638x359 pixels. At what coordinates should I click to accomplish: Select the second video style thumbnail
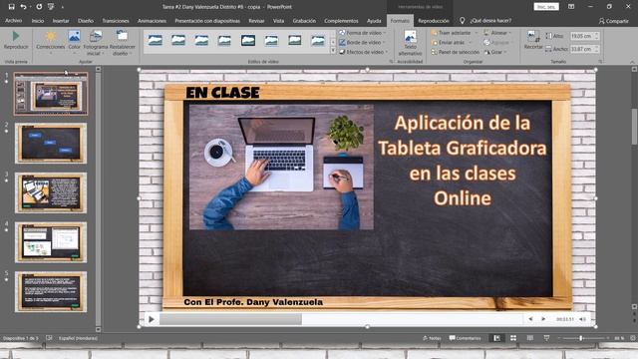pos(178,40)
